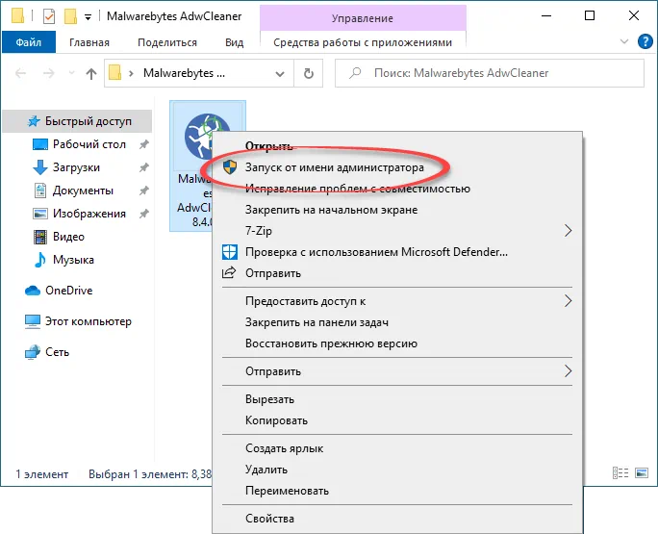Screen dimensions: 658x534
Task: Switch to the Вид ribbon tab
Action: click(234, 42)
